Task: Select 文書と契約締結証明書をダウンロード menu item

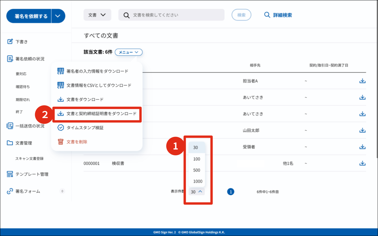Action: coord(98,113)
